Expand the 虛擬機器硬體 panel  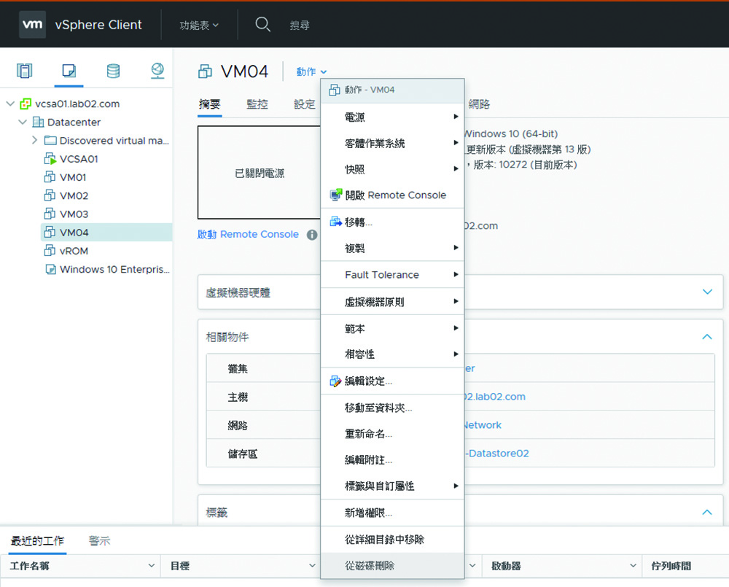click(707, 292)
